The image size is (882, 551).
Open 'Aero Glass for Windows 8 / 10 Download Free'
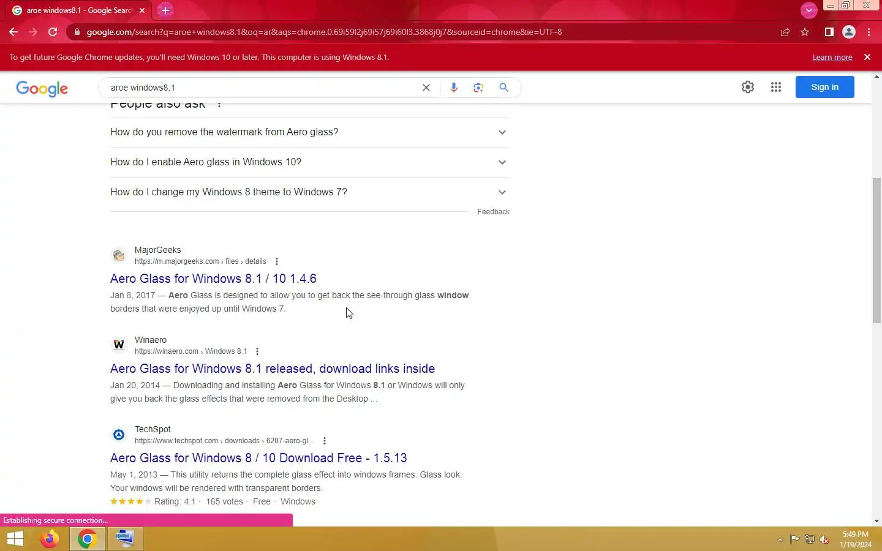click(x=258, y=458)
